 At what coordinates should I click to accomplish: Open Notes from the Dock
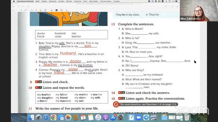[91, 118]
